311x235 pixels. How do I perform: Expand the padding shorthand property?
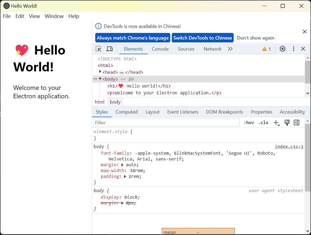(x=125, y=177)
